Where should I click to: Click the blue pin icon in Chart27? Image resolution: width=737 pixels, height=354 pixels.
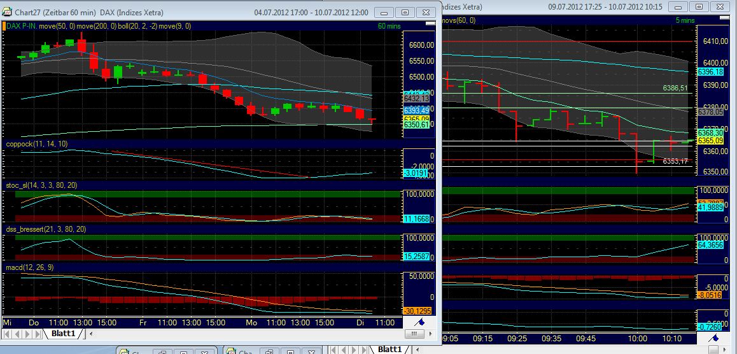tap(419, 322)
